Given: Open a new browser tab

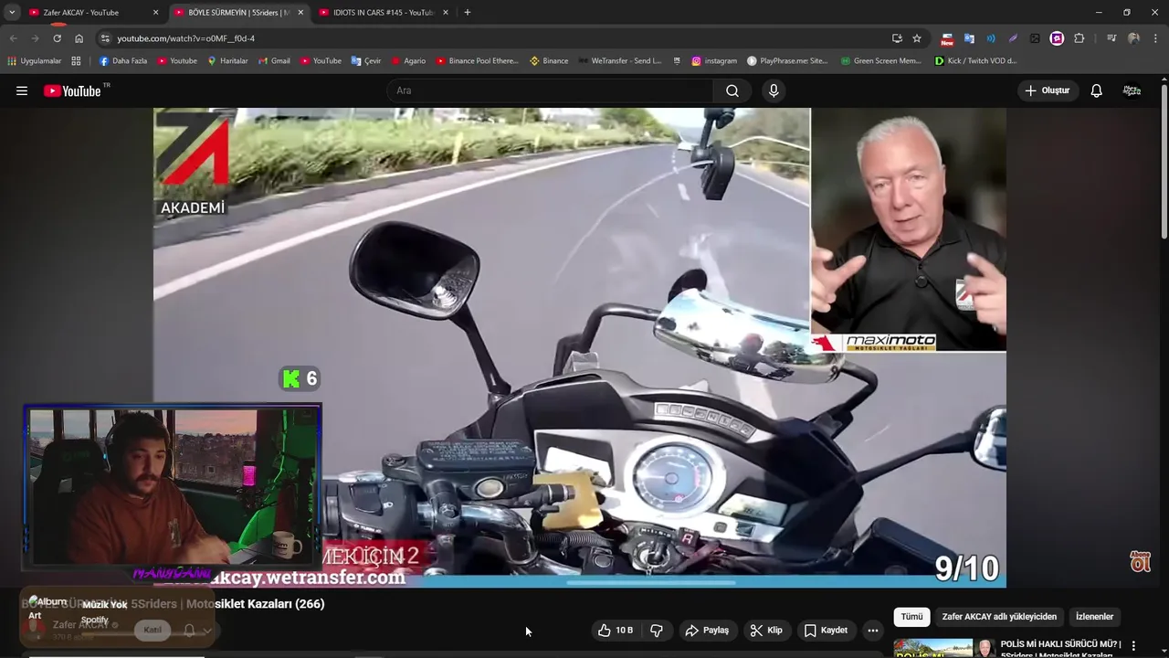Looking at the screenshot, I should tap(468, 13).
